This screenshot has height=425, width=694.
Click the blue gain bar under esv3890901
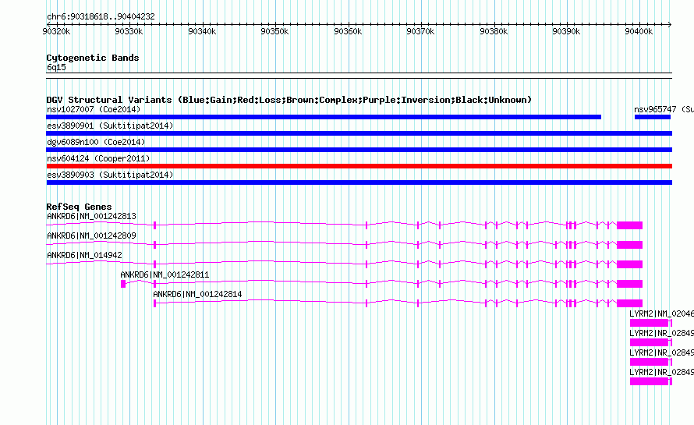(359, 133)
